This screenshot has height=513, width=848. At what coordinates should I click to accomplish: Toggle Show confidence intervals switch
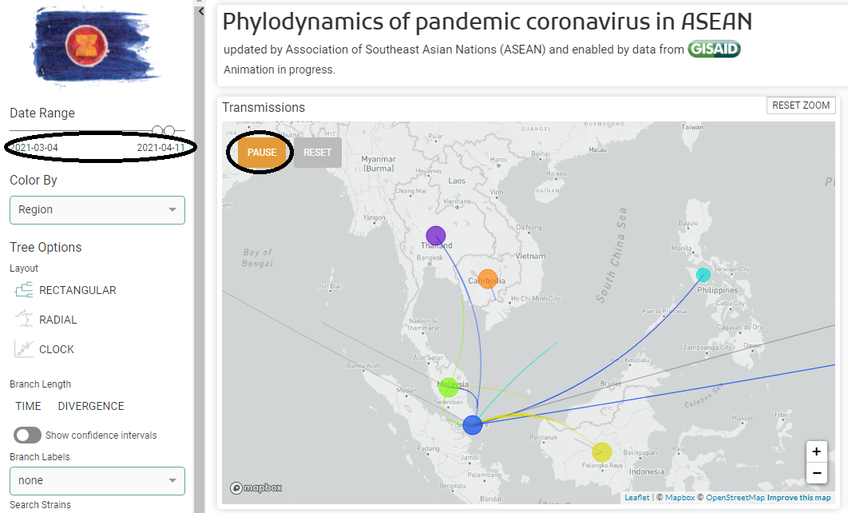click(28, 435)
